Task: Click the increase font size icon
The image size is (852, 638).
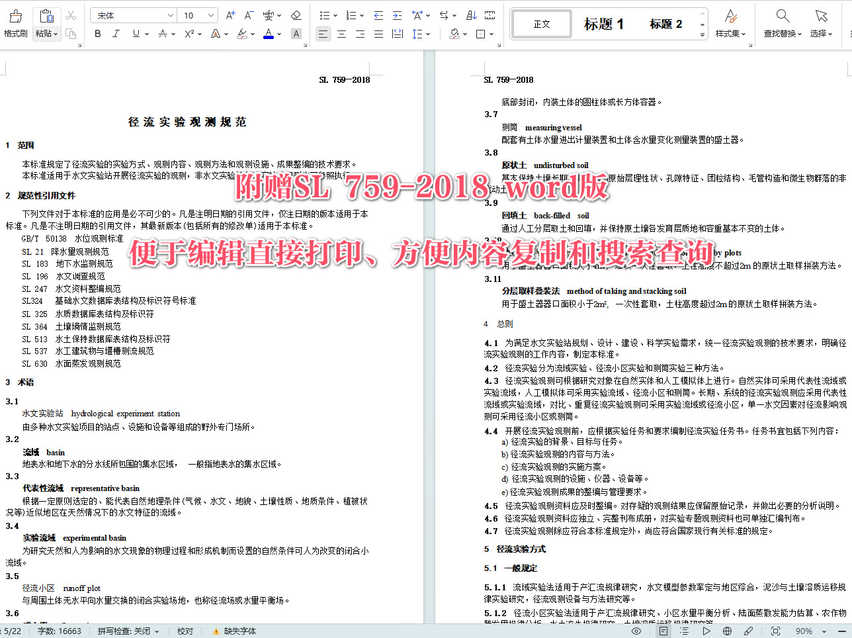Action: (230, 15)
